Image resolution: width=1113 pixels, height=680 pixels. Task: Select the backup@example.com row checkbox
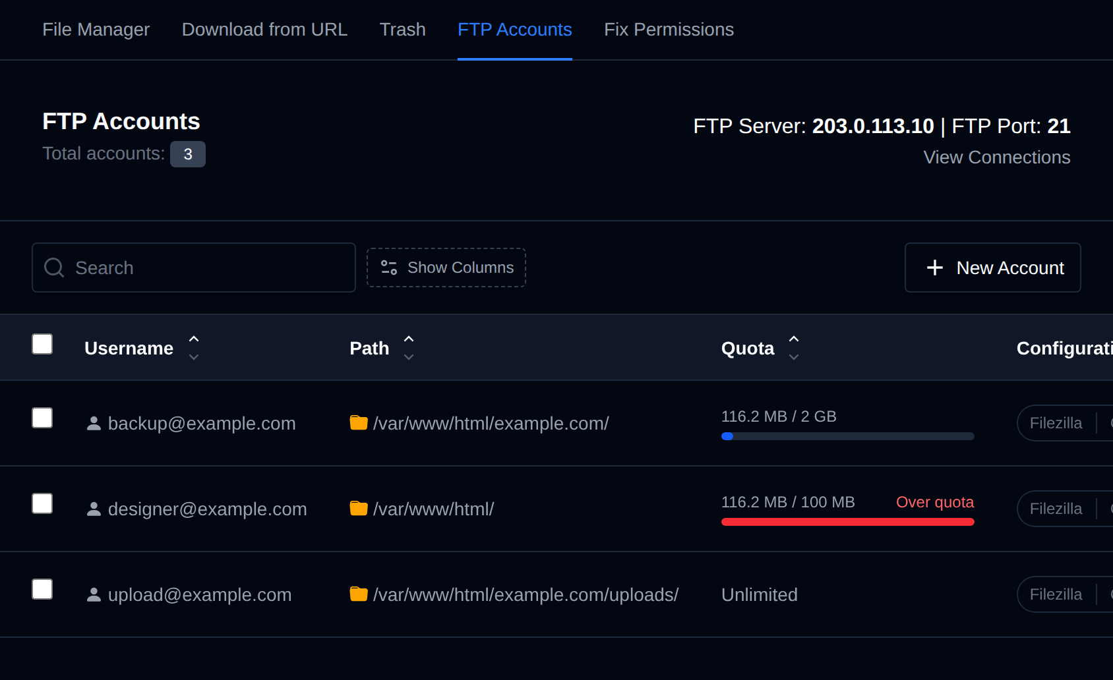click(x=42, y=418)
